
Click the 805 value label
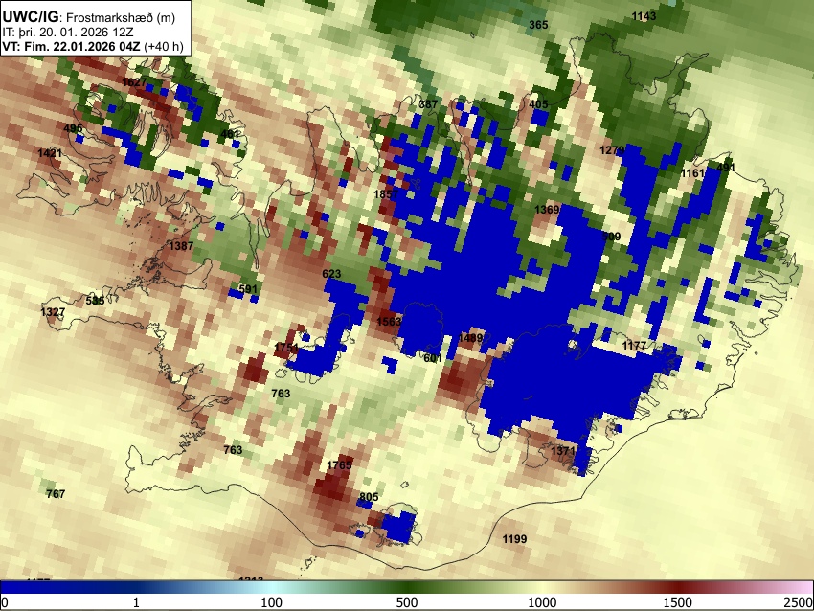coord(369,497)
